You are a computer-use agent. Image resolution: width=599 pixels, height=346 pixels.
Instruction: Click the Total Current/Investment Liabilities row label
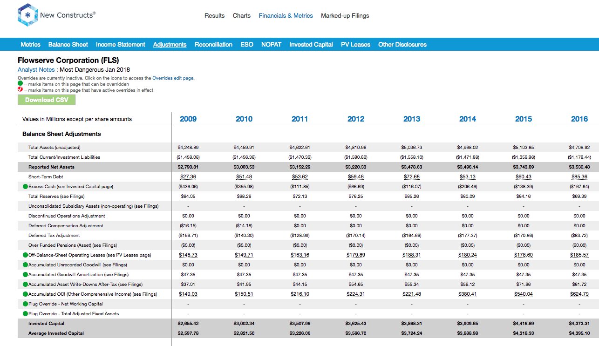click(x=64, y=157)
